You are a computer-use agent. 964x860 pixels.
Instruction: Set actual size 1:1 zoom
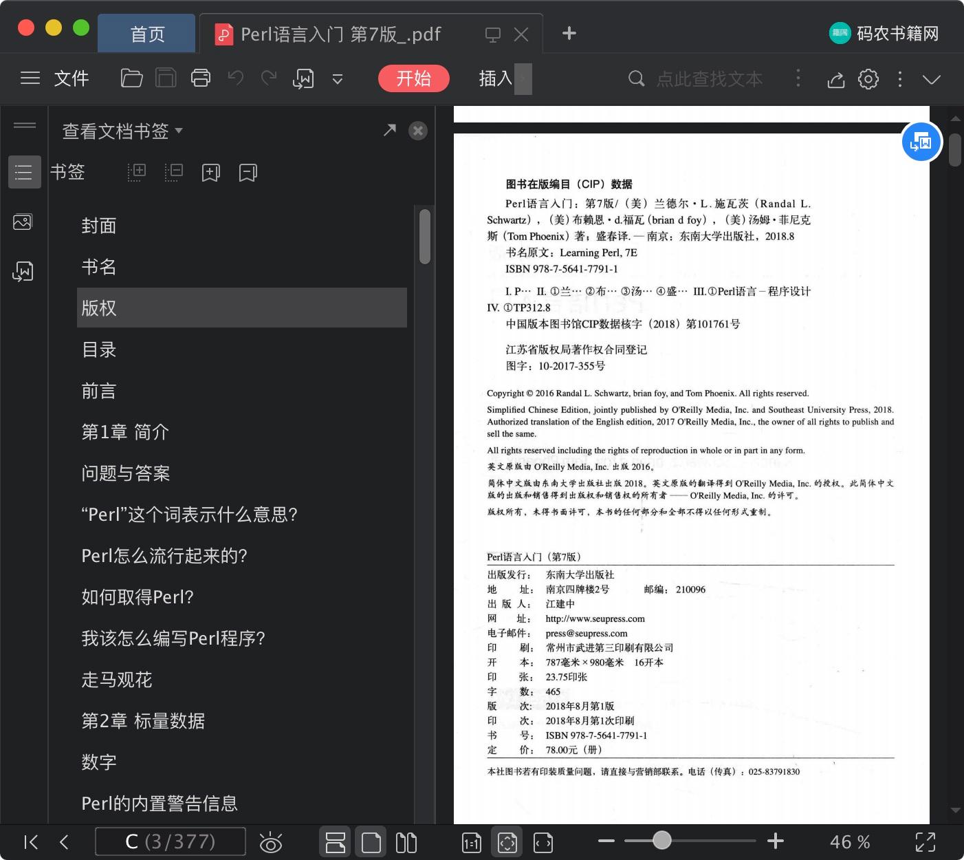point(472,843)
